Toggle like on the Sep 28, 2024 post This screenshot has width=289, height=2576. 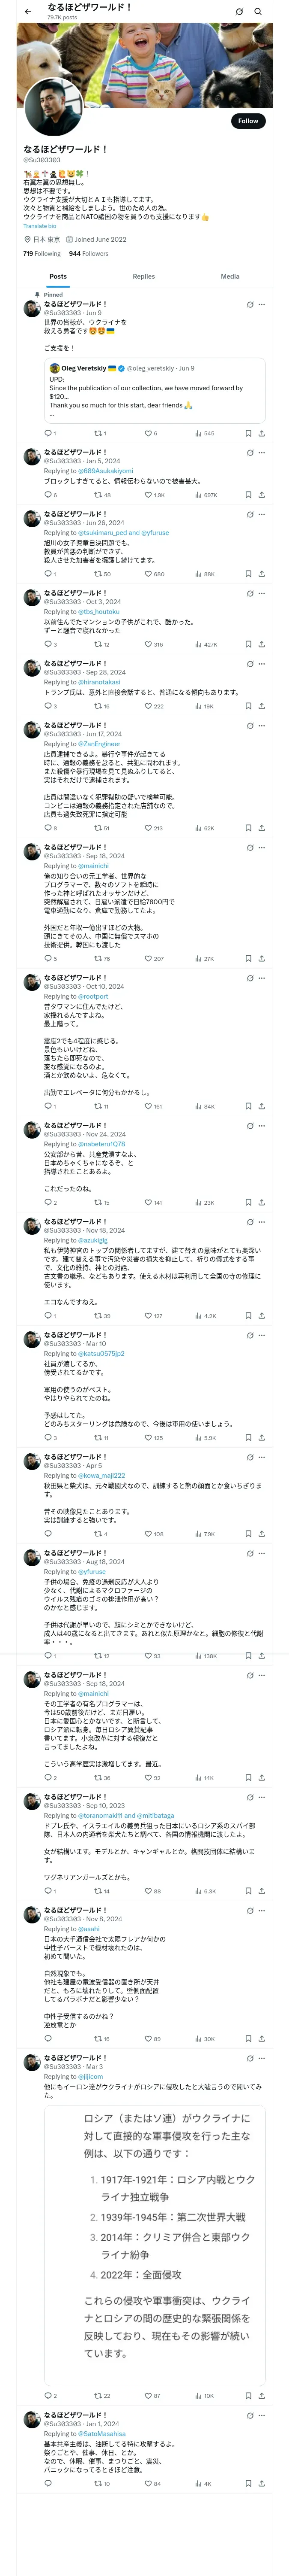[147, 706]
